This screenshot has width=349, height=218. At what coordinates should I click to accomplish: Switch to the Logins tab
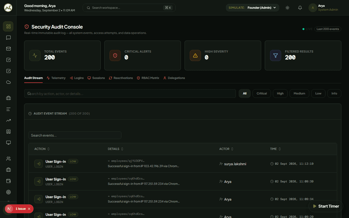77,78
